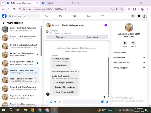Click the group photo in right panel
This screenshot has width=151, height=113.
129,27
